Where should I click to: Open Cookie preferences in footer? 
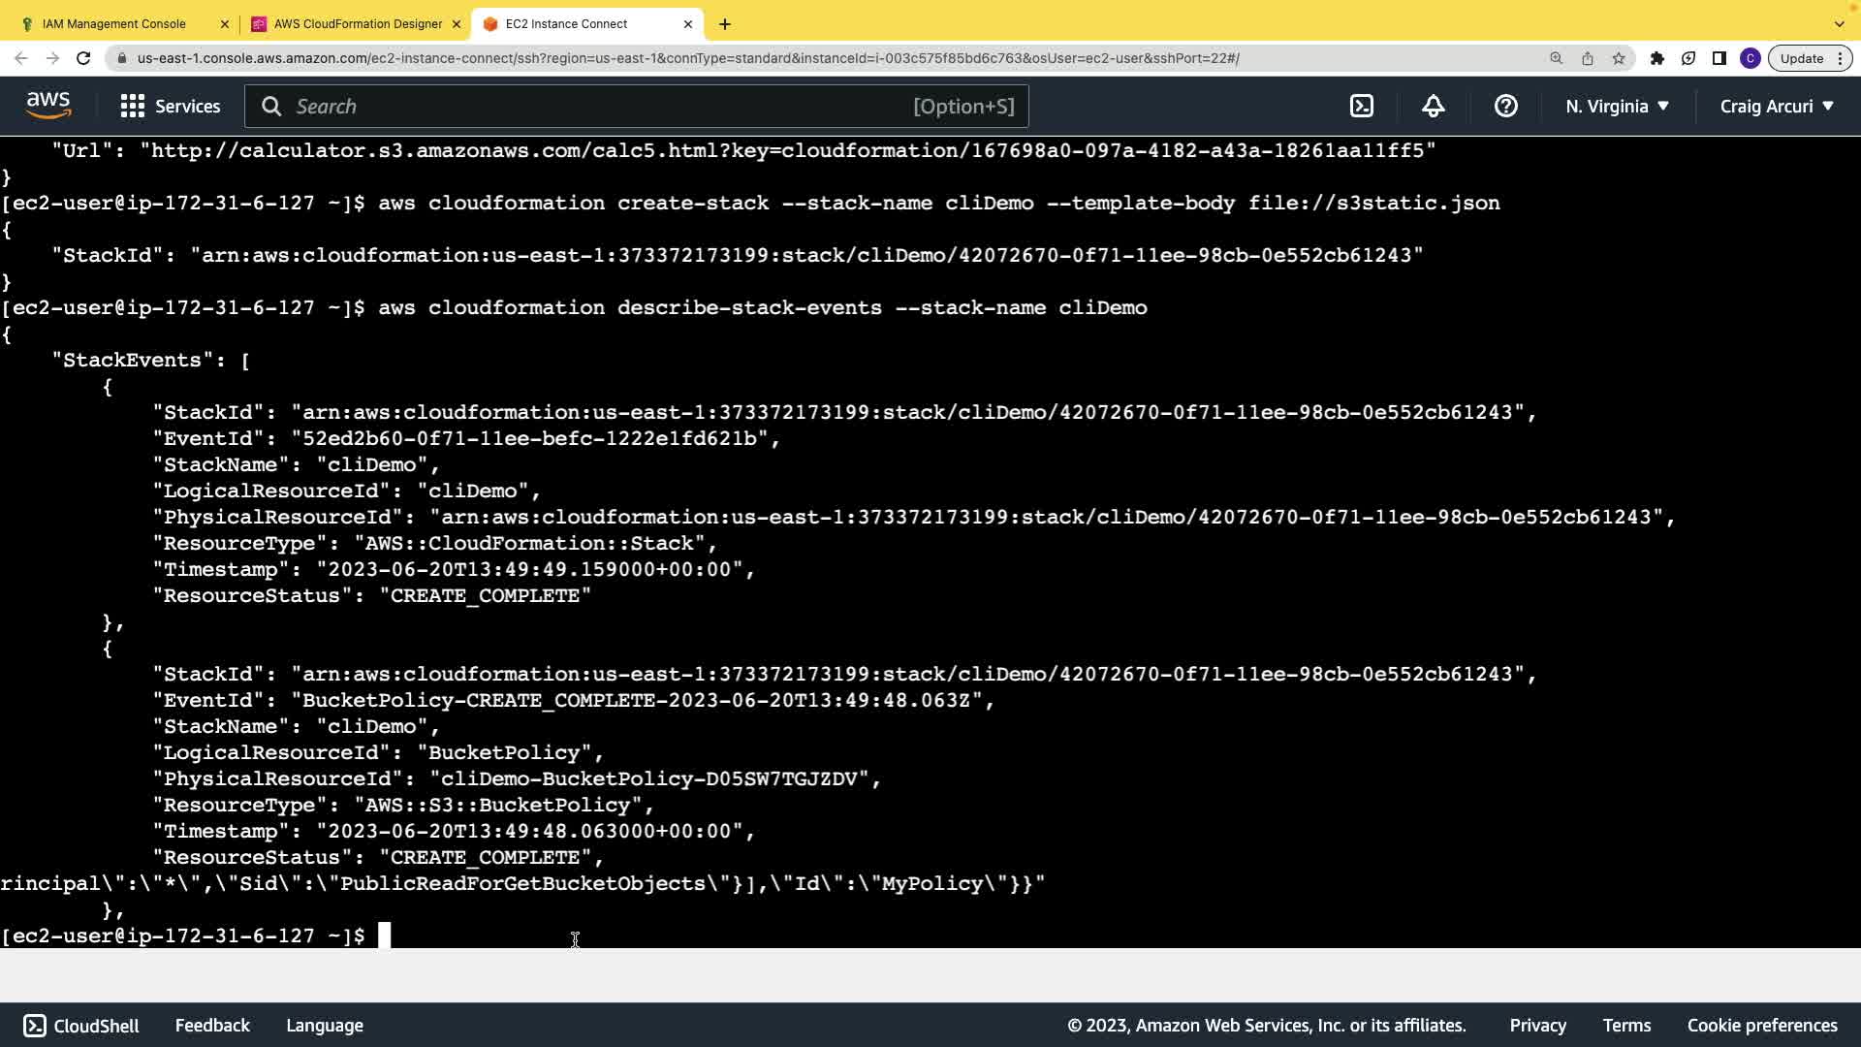[1761, 1026]
